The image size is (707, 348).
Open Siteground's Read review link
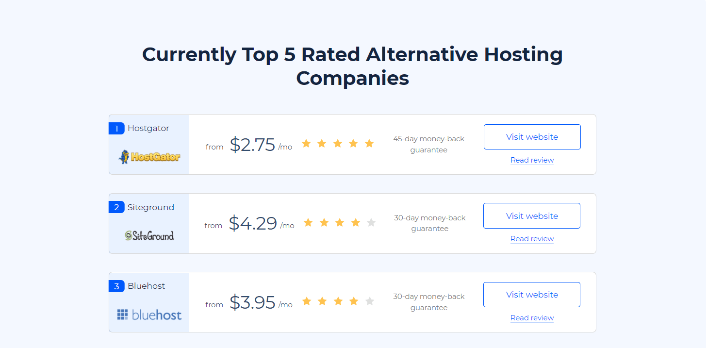pos(532,239)
